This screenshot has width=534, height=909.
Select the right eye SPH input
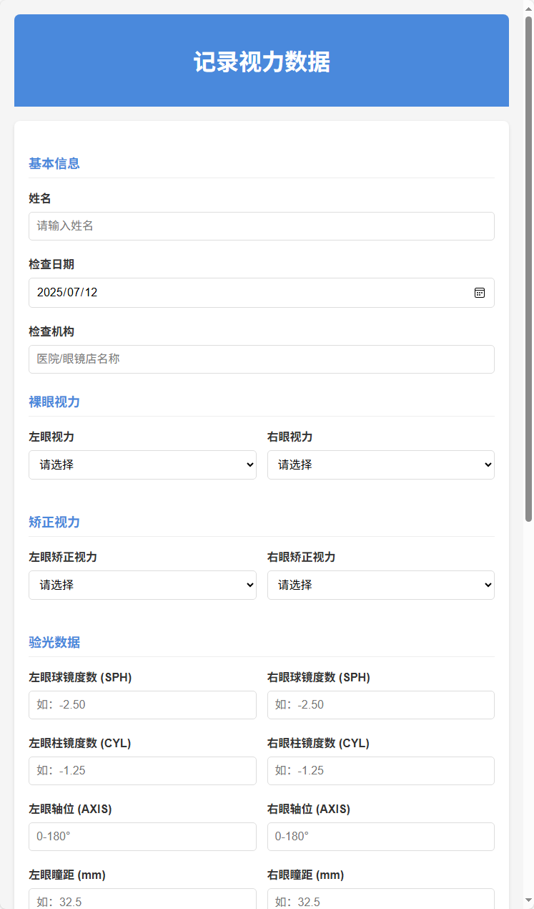(x=380, y=704)
